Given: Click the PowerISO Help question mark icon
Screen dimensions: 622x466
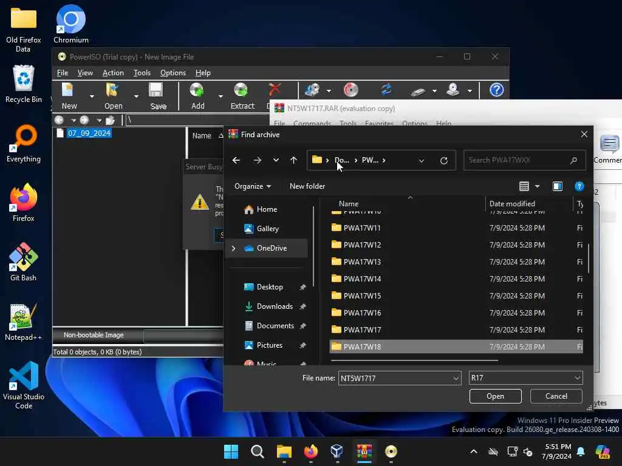Looking at the screenshot, I should tap(496, 90).
